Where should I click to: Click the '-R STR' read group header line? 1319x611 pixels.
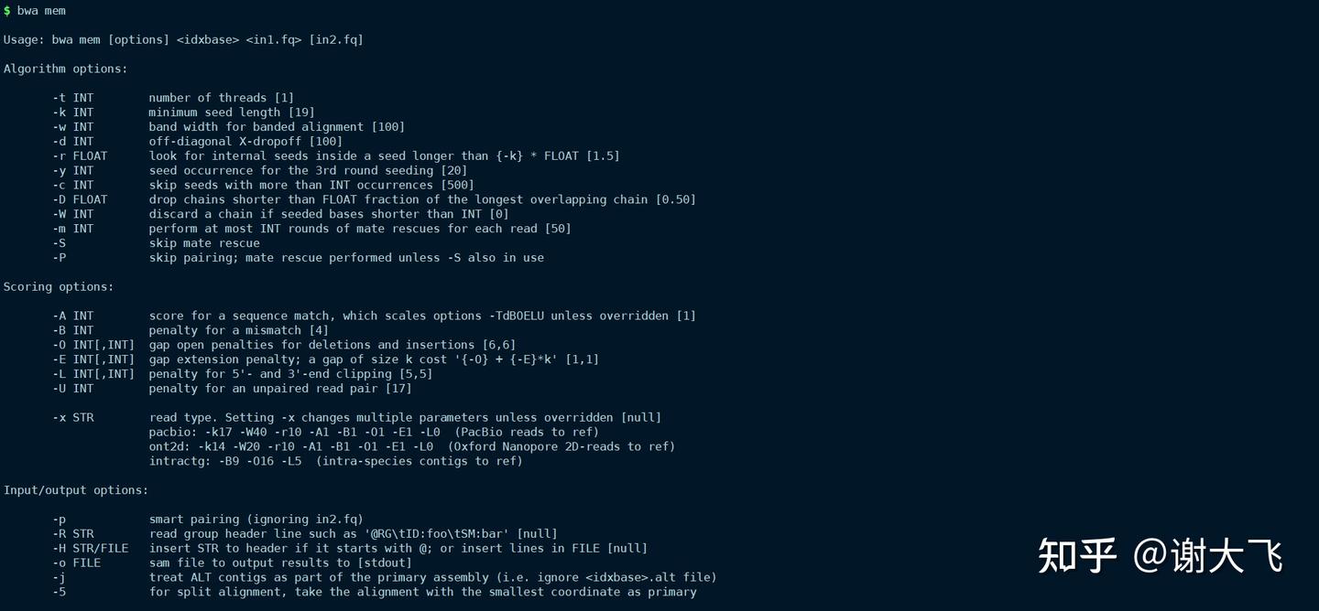pyautogui.click(x=305, y=534)
